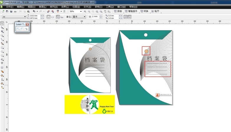Viewport: 231px width, 132px height.
Task: Toggle portrait page orientation button
Action: [48, 17]
